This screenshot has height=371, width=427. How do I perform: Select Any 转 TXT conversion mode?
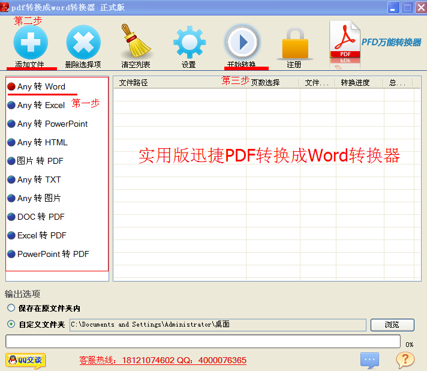tap(34, 179)
